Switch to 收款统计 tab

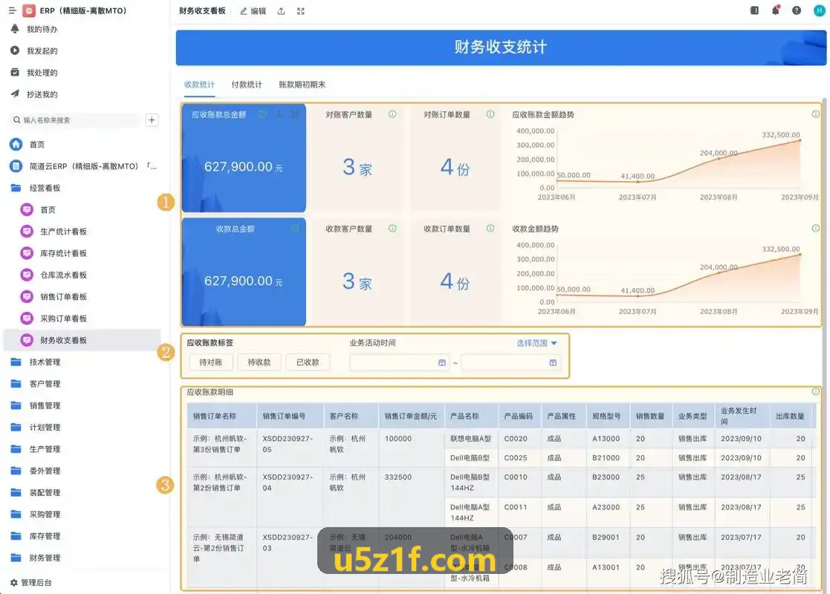tap(199, 85)
